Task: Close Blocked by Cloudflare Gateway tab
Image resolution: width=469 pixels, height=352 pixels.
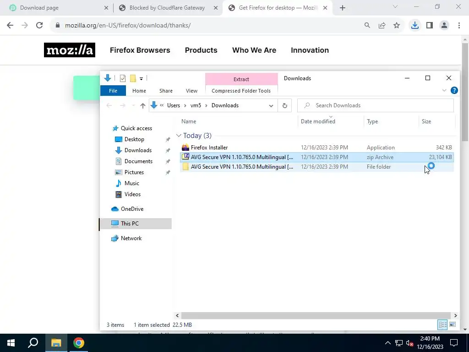Action: [x=216, y=8]
